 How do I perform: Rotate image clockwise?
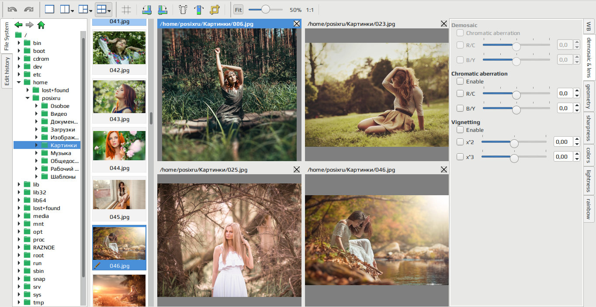point(163,9)
